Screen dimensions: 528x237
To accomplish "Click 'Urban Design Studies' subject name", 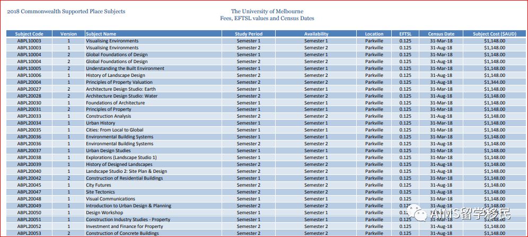I will pyautogui.click(x=108, y=151).
